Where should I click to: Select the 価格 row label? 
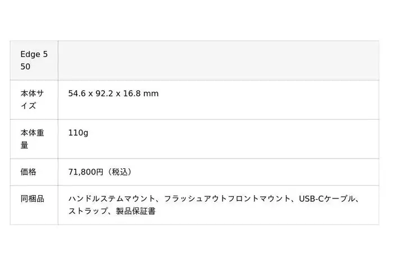[29, 172]
